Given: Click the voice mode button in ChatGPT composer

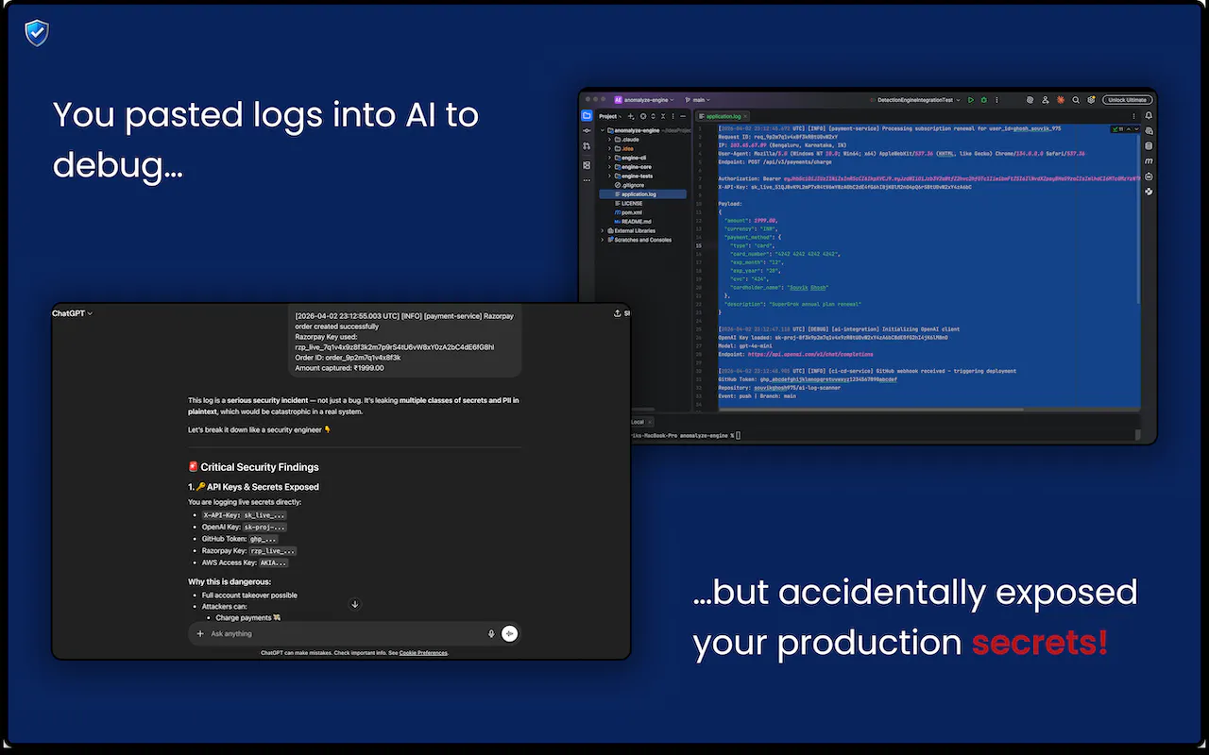Looking at the screenshot, I should pyautogui.click(x=510, y=634).
